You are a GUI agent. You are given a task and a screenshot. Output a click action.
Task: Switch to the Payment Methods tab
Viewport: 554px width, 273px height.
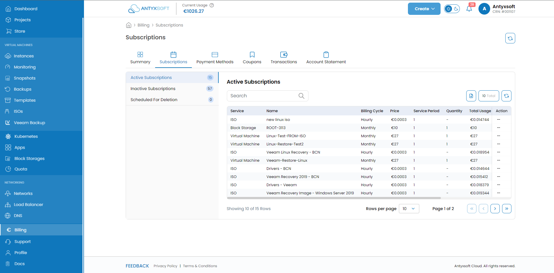coord(215,58)
